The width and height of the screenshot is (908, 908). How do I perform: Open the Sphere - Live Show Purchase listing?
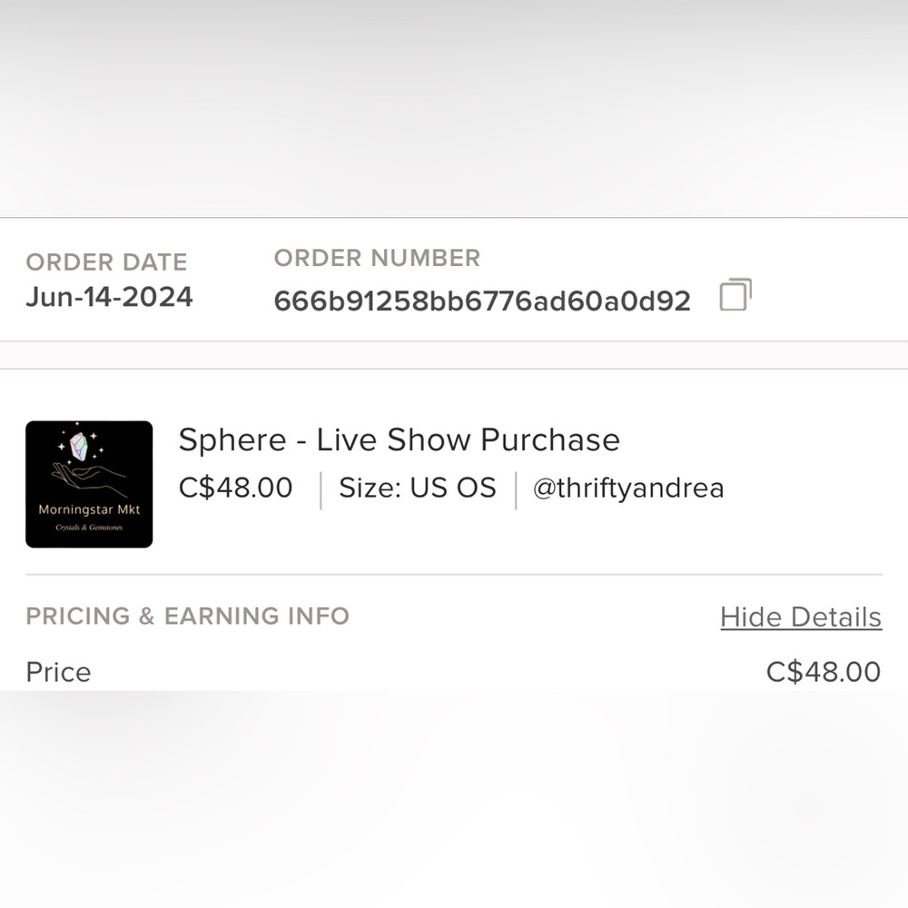(x=399, y=439)
